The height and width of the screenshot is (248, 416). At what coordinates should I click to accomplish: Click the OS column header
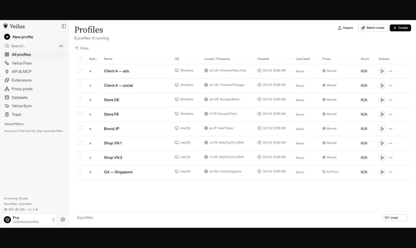pyautogui.click(x=177, y=59)
